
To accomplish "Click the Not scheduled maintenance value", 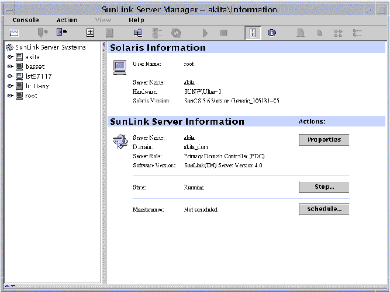I will tap(201, 209).
